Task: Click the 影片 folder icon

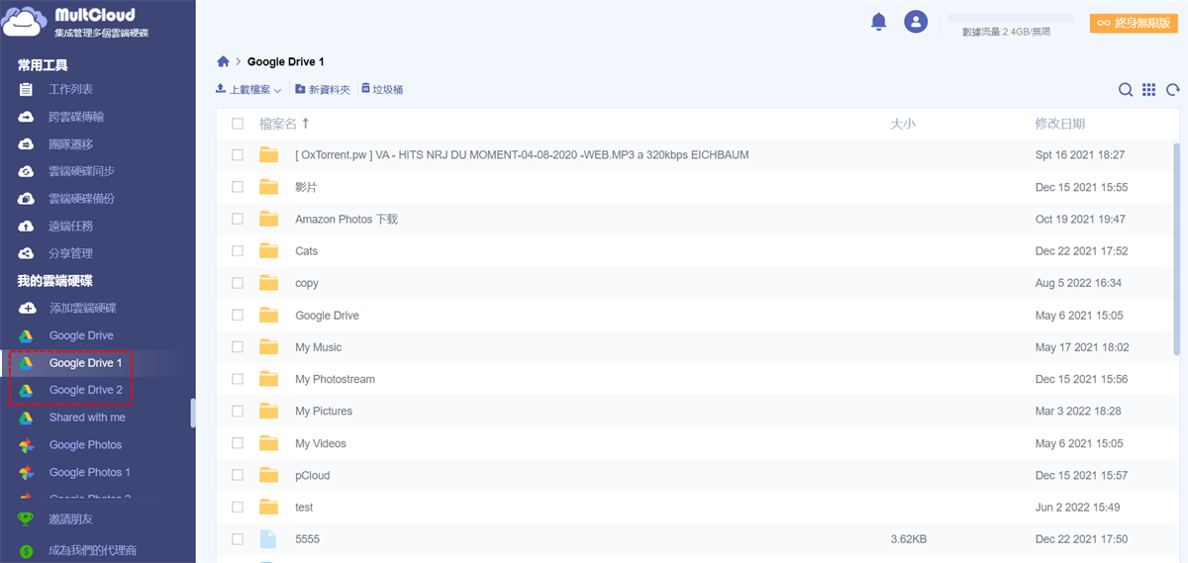Action: (x=268, y=187)
